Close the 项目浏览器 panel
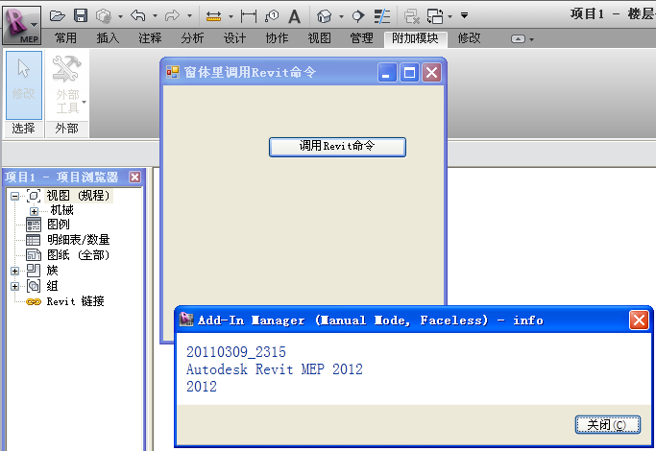This screenshot has height=451, width=656. 134,177
